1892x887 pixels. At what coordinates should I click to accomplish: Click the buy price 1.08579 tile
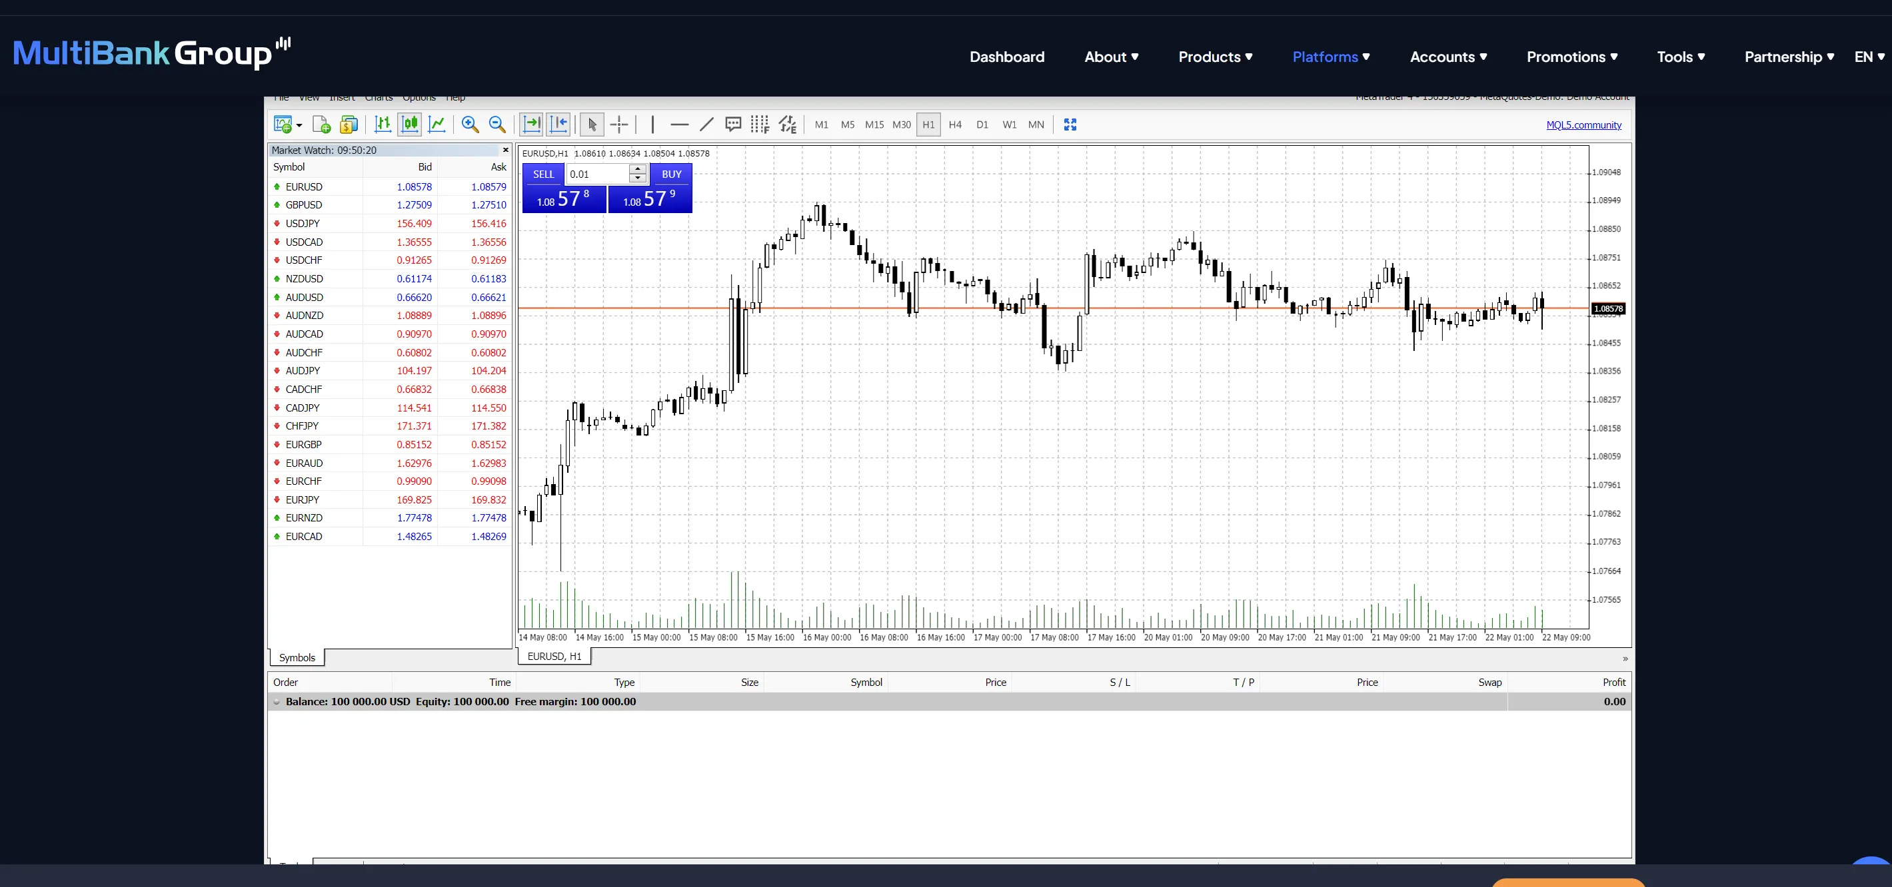point(650,199)
